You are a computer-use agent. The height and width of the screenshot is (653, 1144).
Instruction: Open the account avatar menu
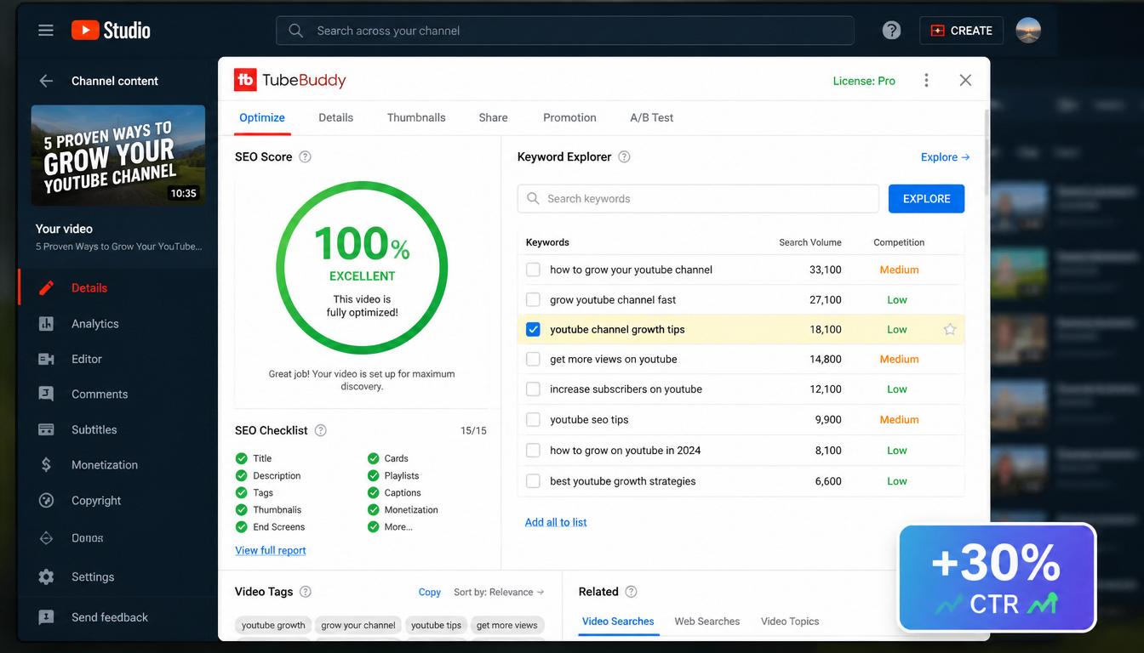click(x=1028, y=31)
